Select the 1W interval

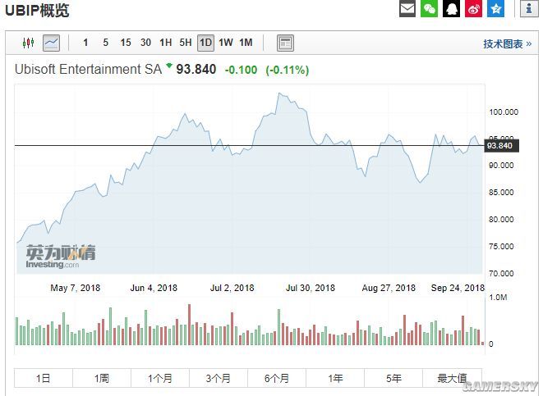(226, 43)
